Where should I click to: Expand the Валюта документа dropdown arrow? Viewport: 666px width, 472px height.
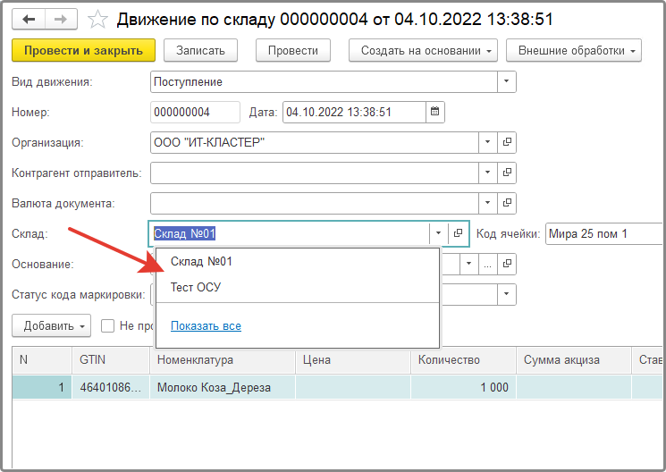487,203
